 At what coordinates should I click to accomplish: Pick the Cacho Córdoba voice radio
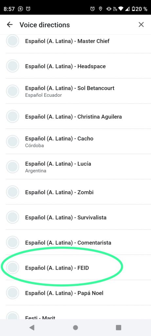tap(13, 142)
